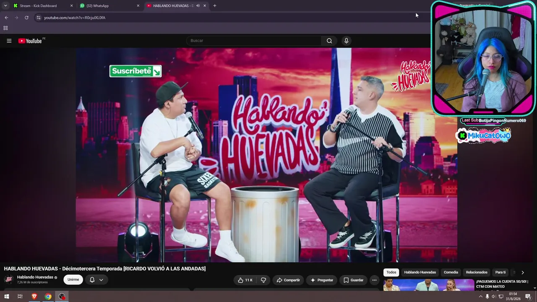Viewport: 537px width, 302px height.
Task: Close the WhatsApp tab
Action: pos(138,6)
